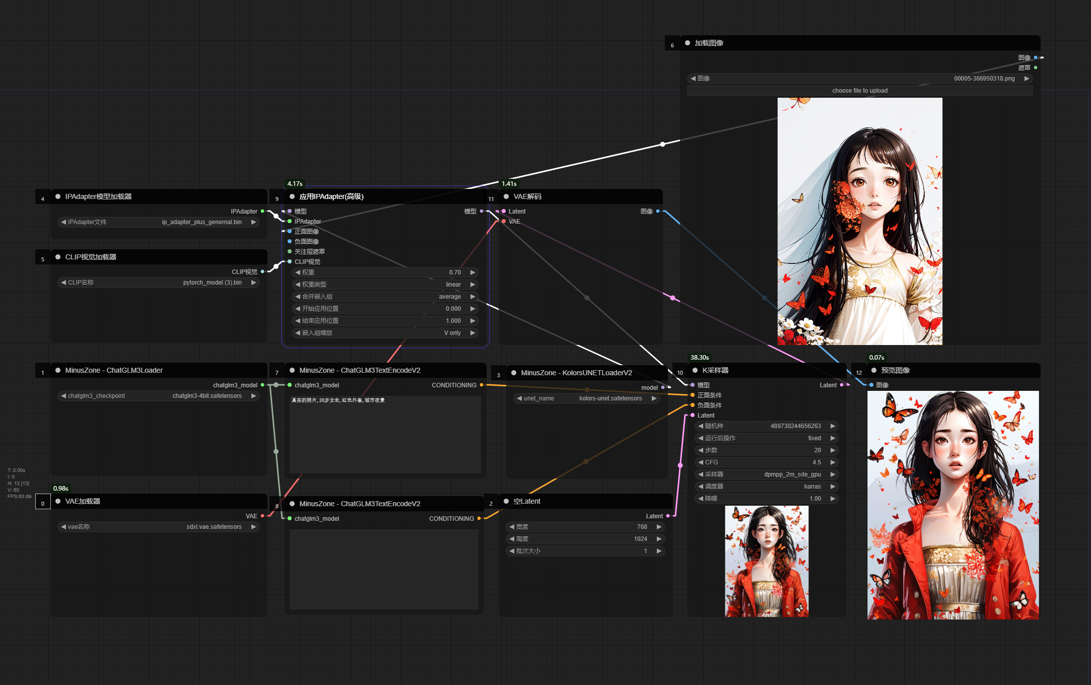Open the unet_name kolors-unet.safetensors field
The image size is (1091, 685).
[x=586, y=398]
